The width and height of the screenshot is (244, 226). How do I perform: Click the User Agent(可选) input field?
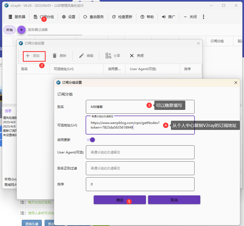pyautogui.click(x=140, y=152)
